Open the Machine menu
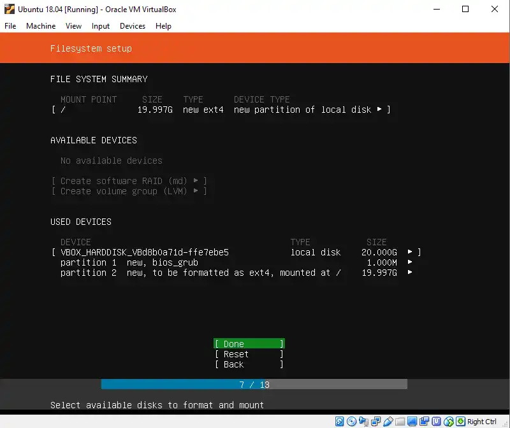The image size is (510, 428). (x=41, y=26)
